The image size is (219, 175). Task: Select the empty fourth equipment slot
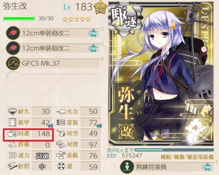pyautogui.click(x=53, y=78)
